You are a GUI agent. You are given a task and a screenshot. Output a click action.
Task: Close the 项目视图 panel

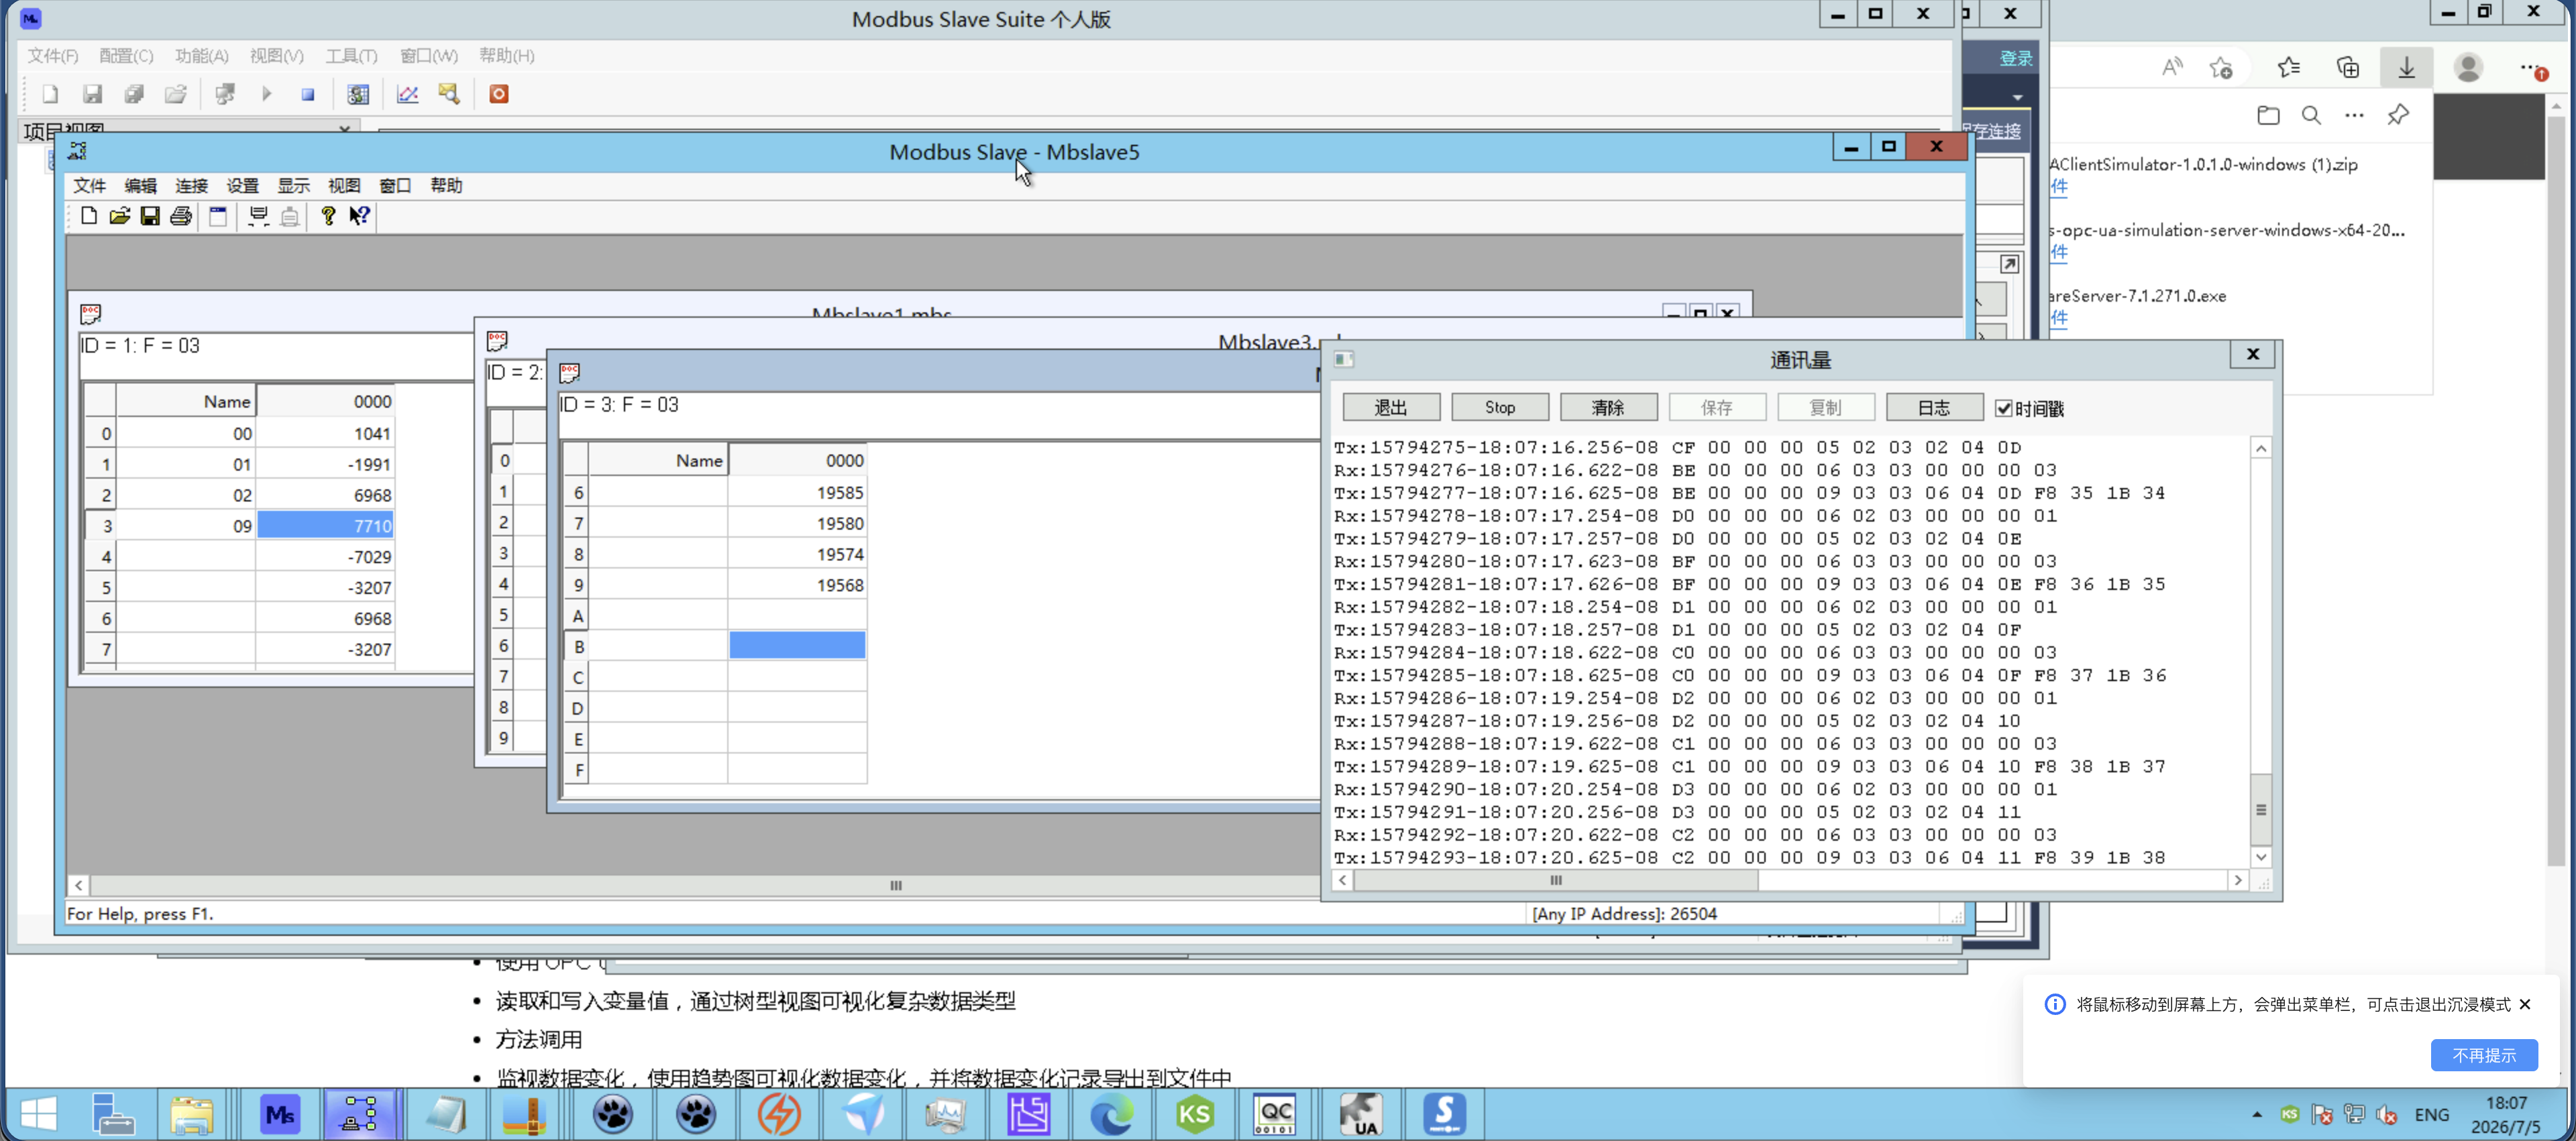[344, 129]
